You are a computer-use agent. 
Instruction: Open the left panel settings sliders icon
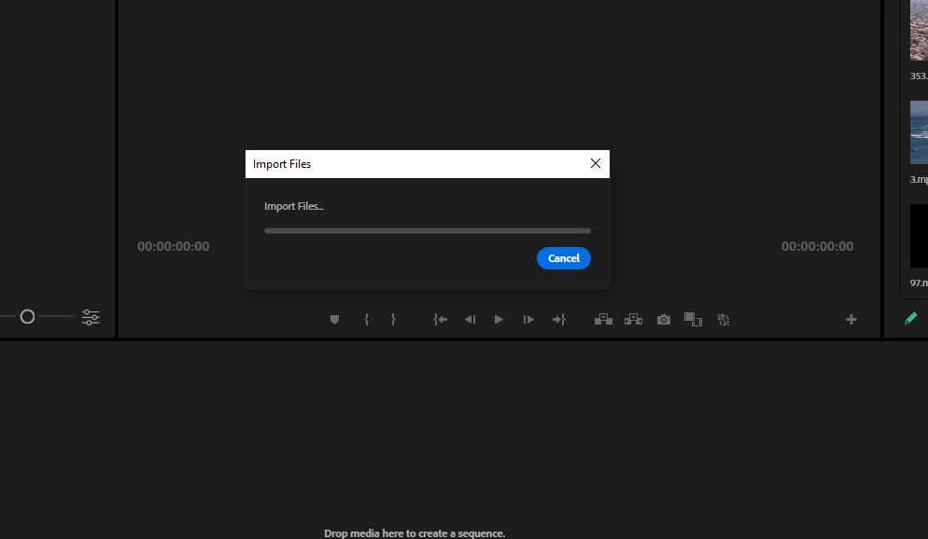pos(91,317)
